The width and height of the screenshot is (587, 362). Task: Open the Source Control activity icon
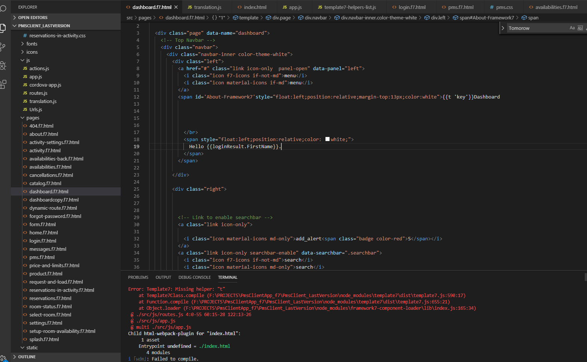pyautogui.click(x=3, y=47)
